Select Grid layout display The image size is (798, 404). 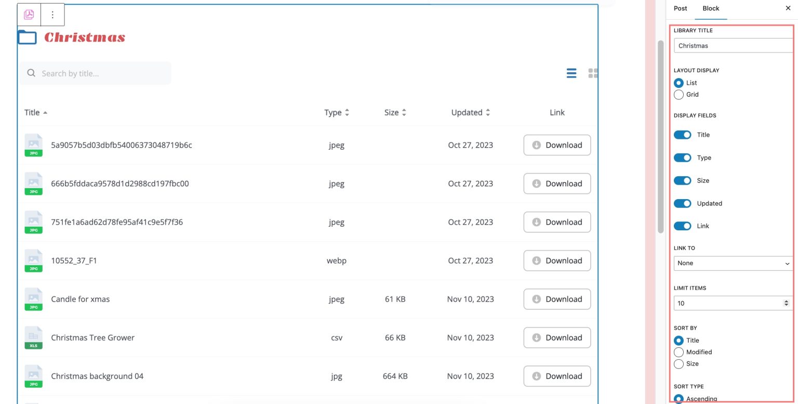(x=679, y=95)
